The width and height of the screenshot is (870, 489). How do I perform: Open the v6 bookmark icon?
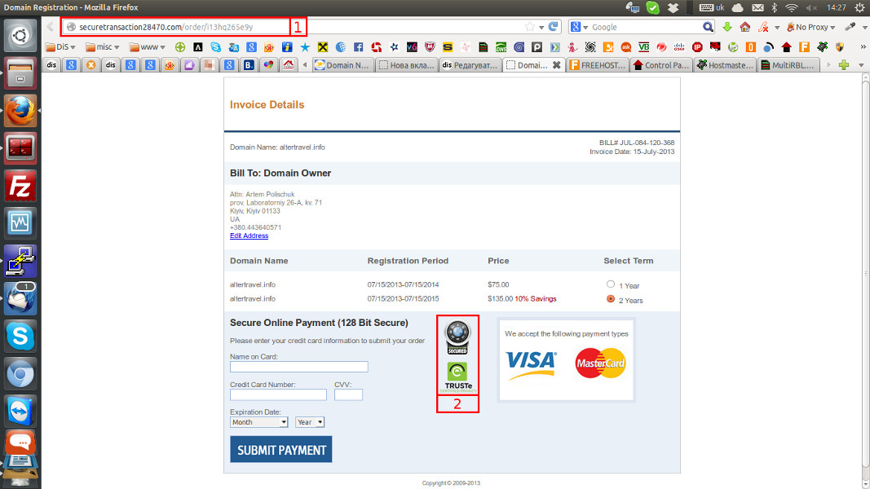[x=412, y=47]
